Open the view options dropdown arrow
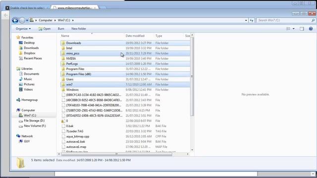The height and width of the screenshot is (178, 317). click(294, 29)
